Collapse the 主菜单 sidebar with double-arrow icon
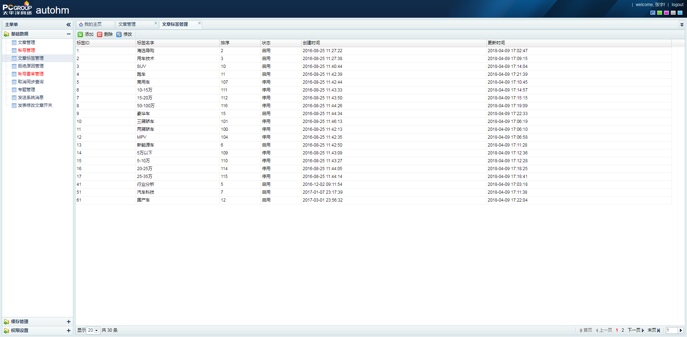Screen dimensions: 687x337 (68, 25)
